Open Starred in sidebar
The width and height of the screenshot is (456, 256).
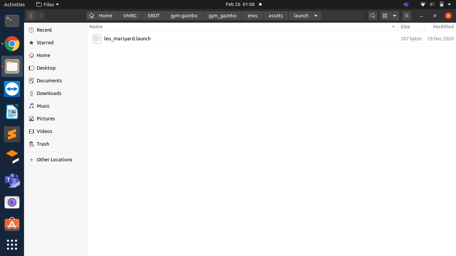tap(55, 43)
